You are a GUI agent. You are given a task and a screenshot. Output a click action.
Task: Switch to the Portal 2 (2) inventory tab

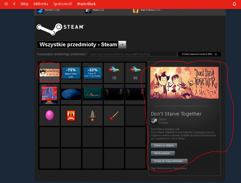click(106, 12)
